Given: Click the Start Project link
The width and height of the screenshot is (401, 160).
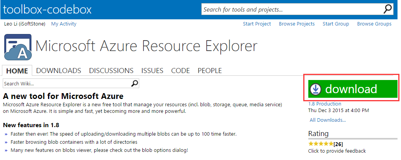Looking at the screenshot, I should (x=257, y=24).
